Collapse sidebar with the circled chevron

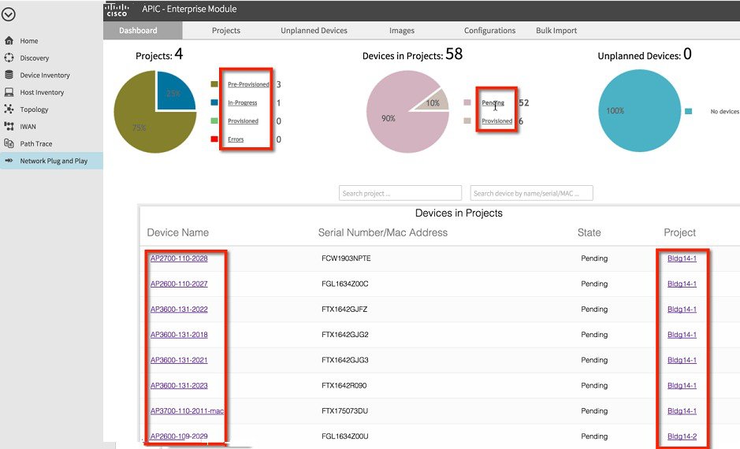pos(9,15)
